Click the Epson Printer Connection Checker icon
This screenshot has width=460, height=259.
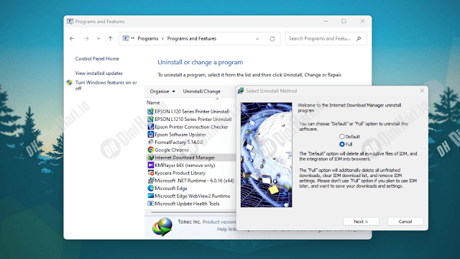coord(150,127)
